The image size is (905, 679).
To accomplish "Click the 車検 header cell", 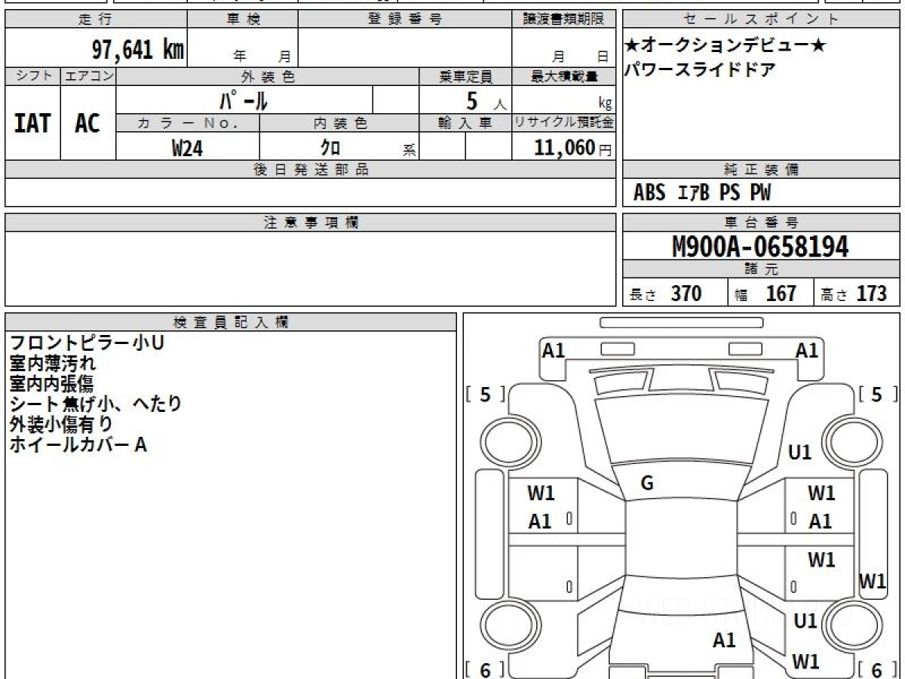I will coord(243,20).
